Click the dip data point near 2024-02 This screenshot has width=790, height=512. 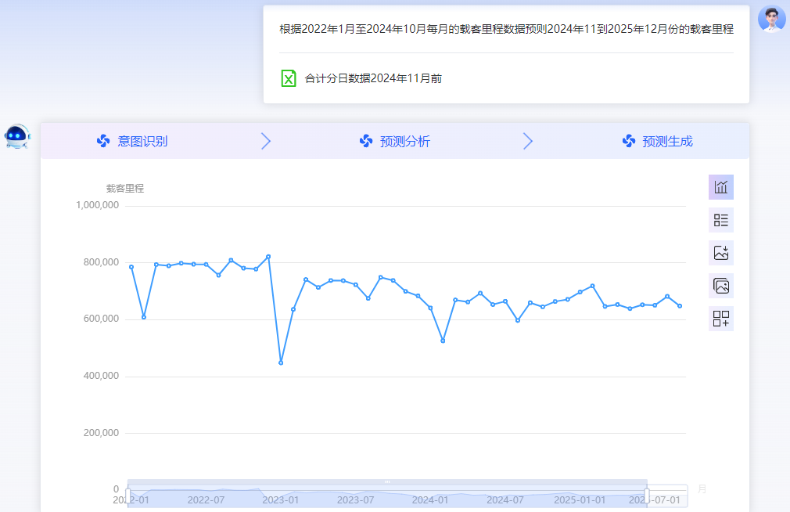[x=443, y=341]
